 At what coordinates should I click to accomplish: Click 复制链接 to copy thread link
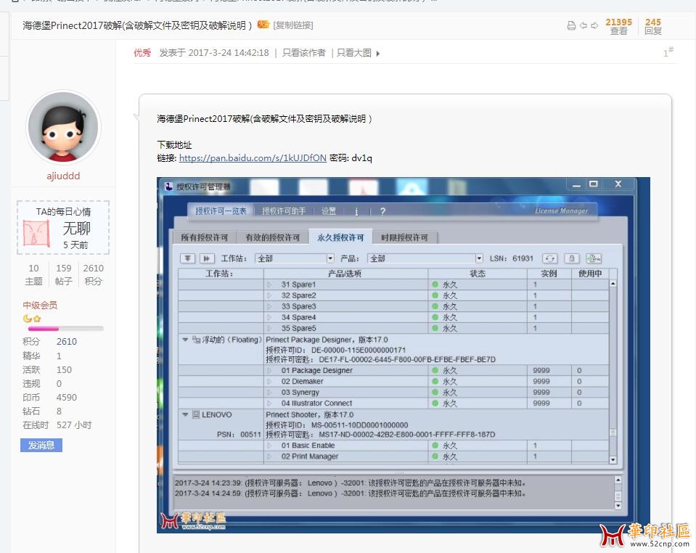[x=293, y=25]
